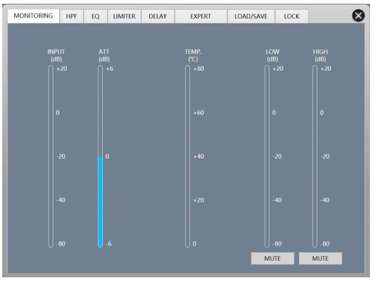The height and width of the screenshot is (282, 379).
Task: Switch to the HPF tab
Action: 72,16
